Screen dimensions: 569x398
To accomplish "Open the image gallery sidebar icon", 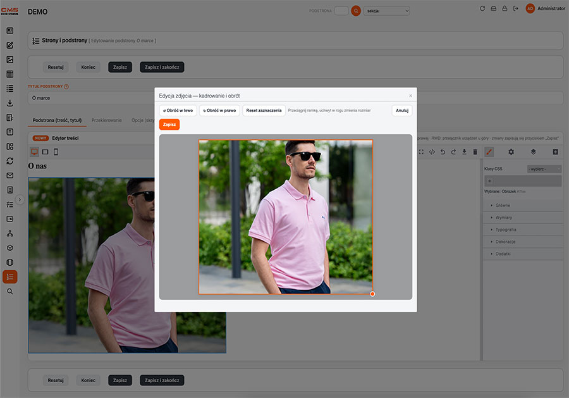I will coord(9,59).
